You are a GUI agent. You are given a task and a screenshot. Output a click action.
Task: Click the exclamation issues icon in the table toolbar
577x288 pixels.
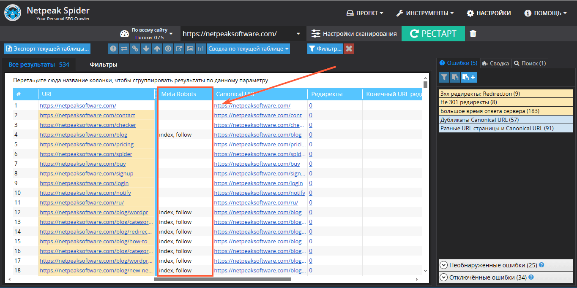point(113,48)
